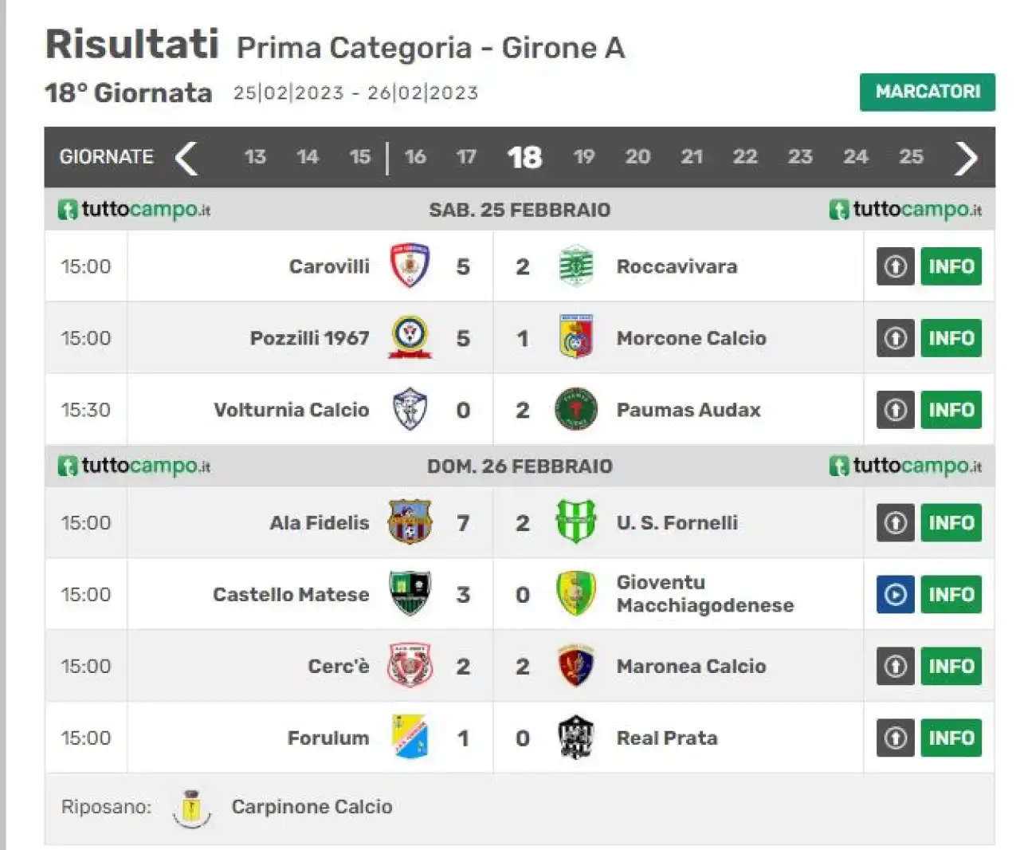
Task: Switch to giornata 25
Action: [911, 156]
